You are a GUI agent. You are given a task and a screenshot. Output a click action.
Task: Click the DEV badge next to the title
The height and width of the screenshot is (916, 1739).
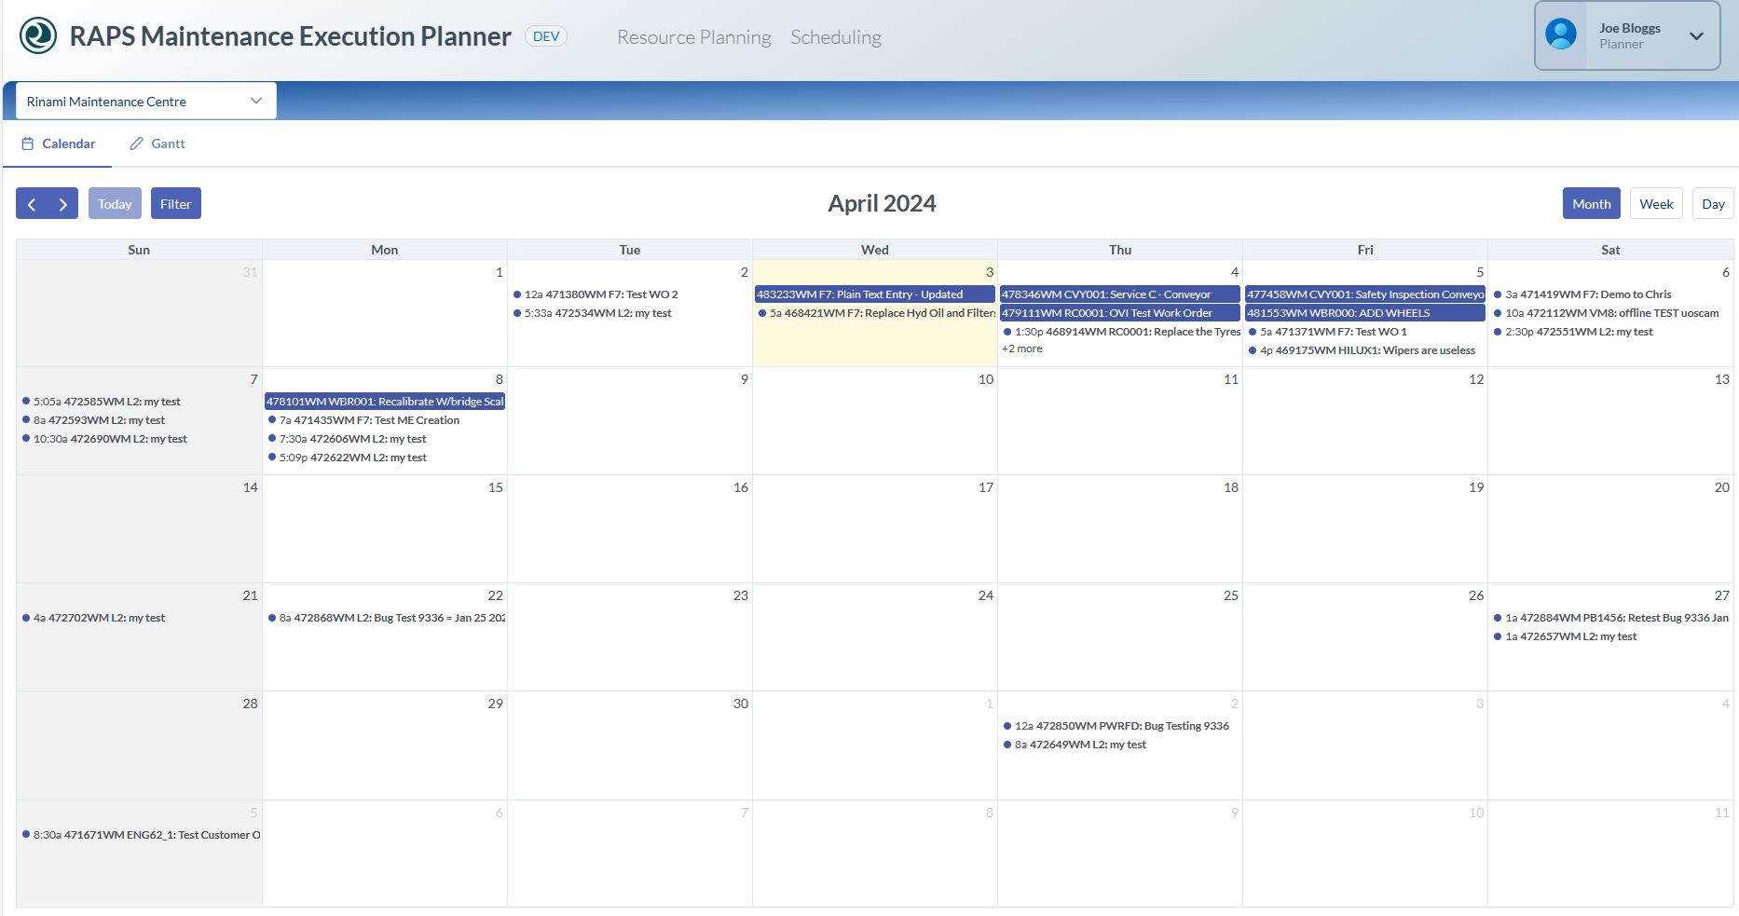(545, 35)
